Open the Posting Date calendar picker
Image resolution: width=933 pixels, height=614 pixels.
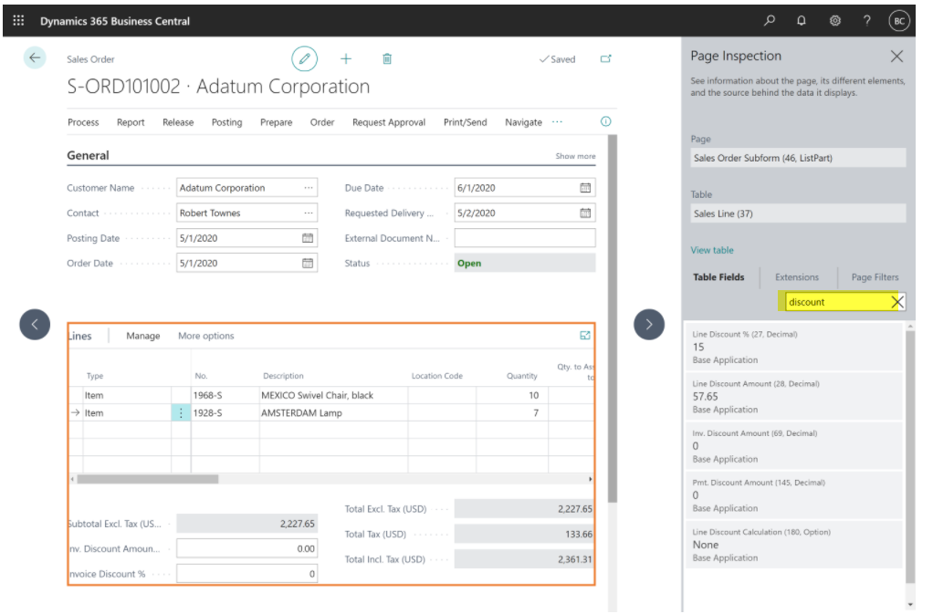[x=308, y=238]
